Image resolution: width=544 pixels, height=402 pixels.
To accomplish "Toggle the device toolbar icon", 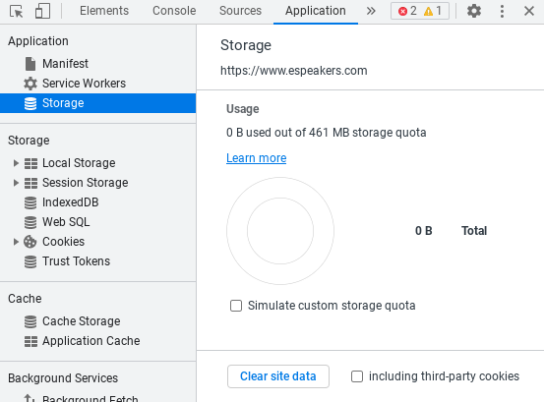I will pos(42,11).
